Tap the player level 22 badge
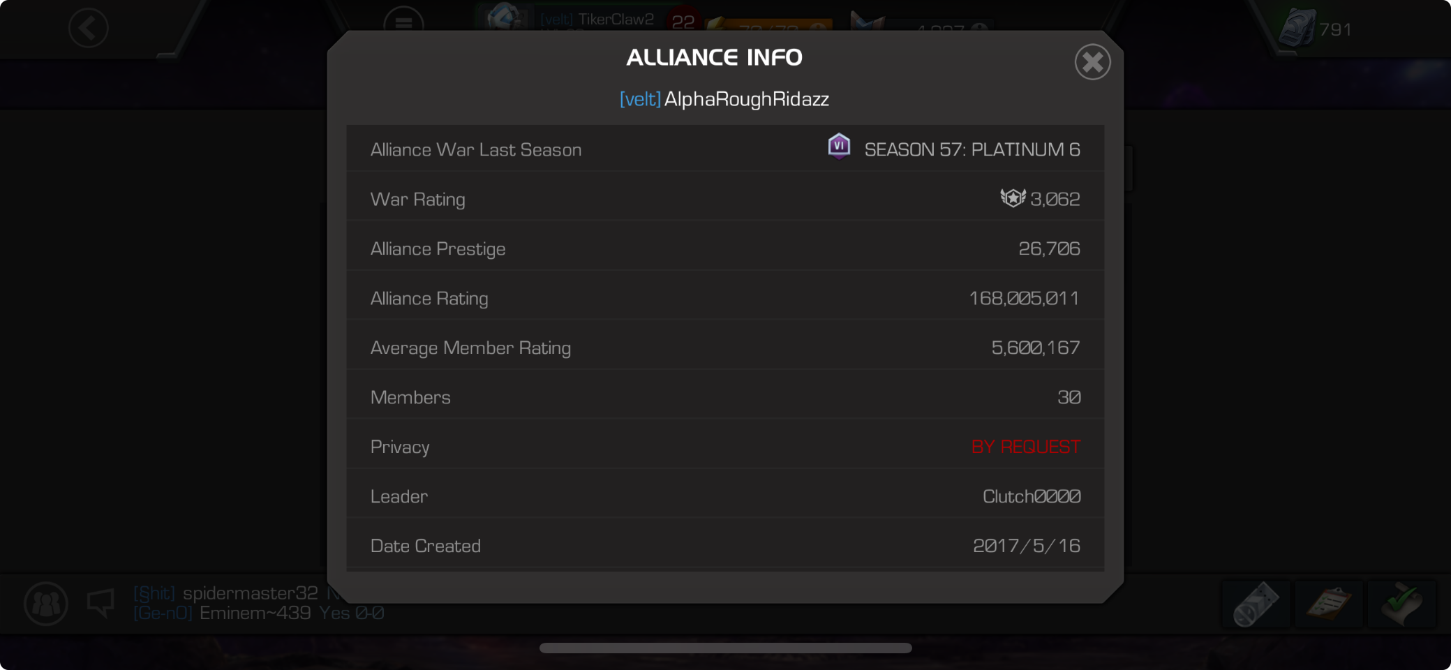 683,21
